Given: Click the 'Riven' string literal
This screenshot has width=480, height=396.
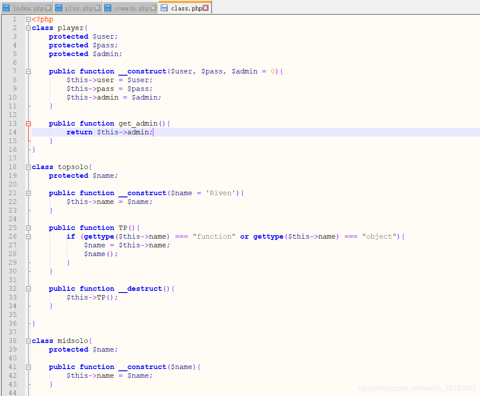Looking at the screenshot, I should point(220,193).
